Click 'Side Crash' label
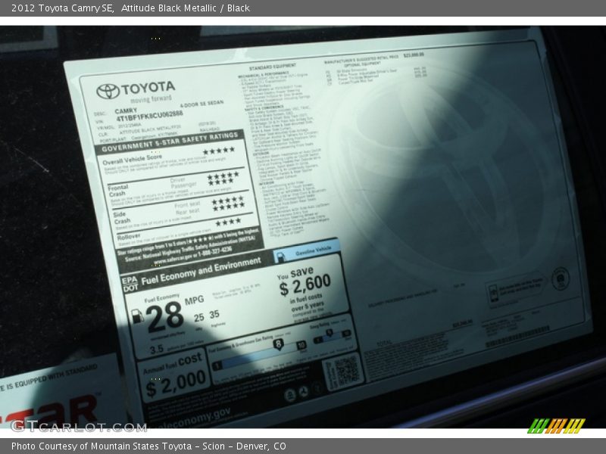606x454 pixels. tap(122, 218)
